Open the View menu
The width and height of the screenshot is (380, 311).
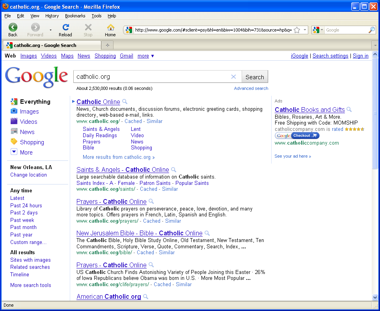point(35,16)
